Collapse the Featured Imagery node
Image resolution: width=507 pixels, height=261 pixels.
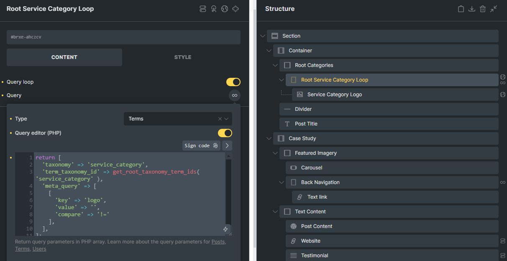[275, 153]
